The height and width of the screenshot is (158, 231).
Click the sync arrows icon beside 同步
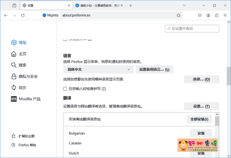point(14,88)
